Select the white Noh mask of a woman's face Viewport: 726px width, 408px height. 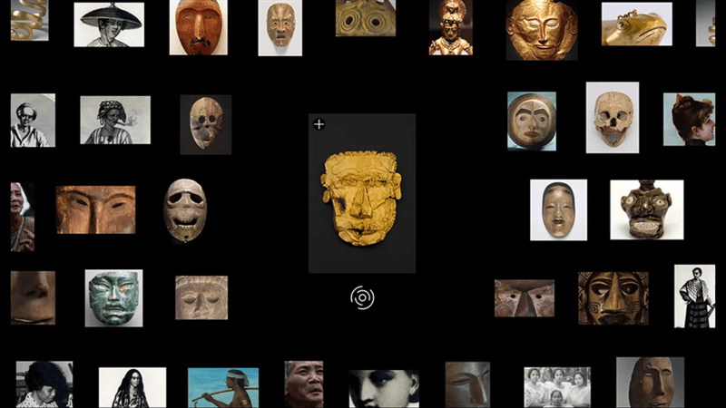(558, 210)
